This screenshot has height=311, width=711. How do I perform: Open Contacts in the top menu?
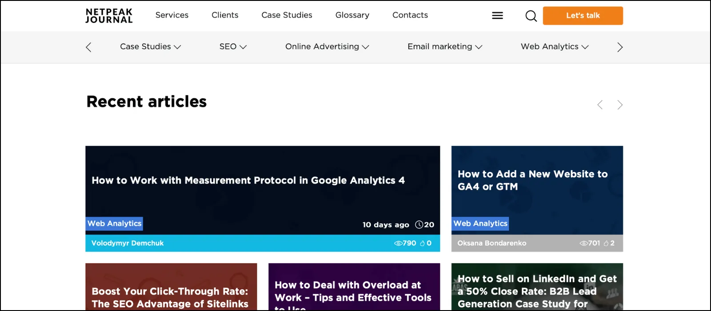(x=410, y=15)
